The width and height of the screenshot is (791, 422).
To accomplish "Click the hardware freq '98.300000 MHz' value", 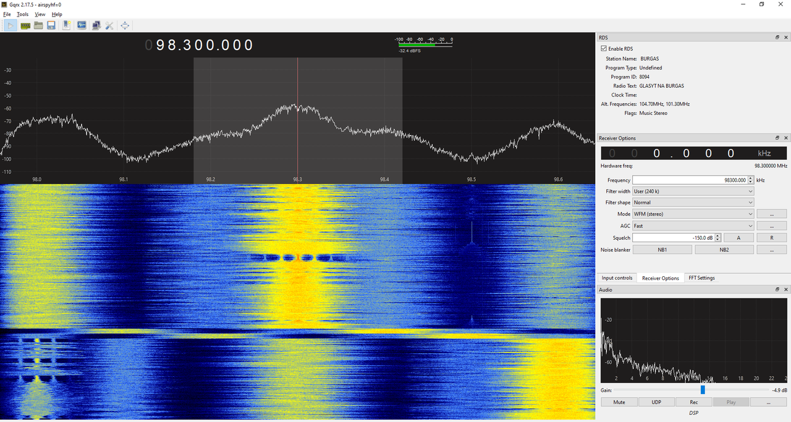I will pyautogui.click(x=771, y=166).
